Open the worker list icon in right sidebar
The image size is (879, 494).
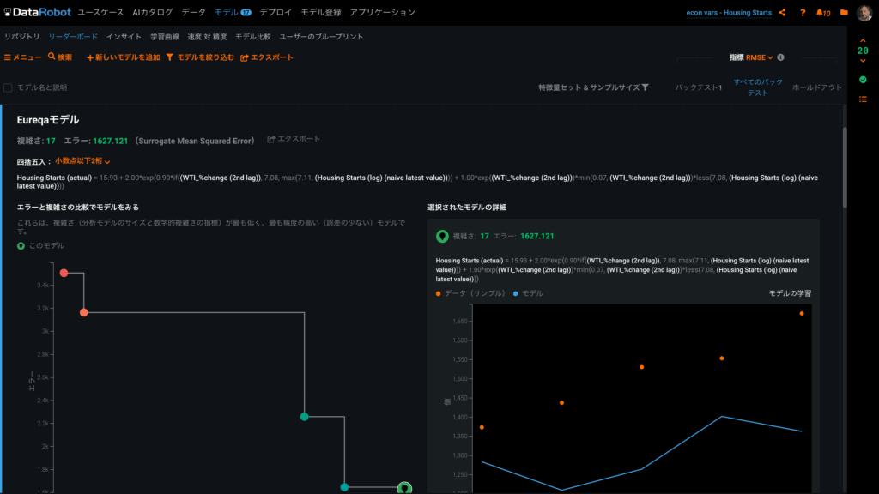point(863,99)
